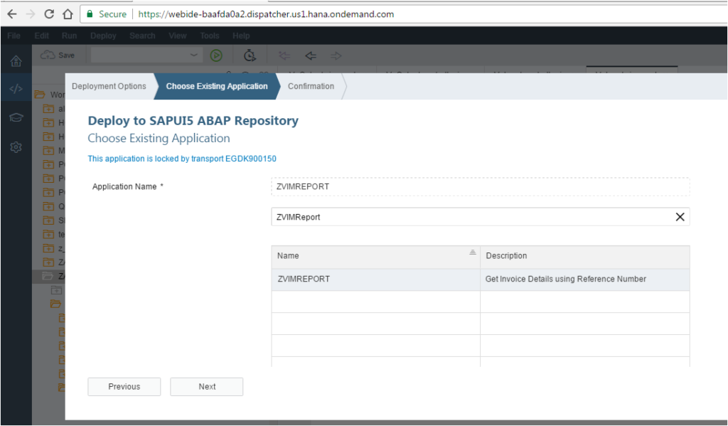
Task: Select the Home icon in the left sidebar
Action: [x=15, y=60]
